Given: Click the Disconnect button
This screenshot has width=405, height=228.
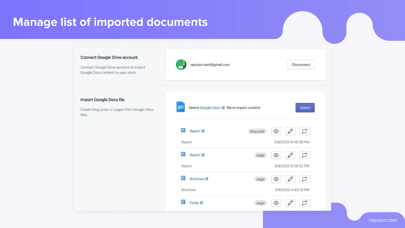Looking at the screenshot, I should tap(301, 65).
